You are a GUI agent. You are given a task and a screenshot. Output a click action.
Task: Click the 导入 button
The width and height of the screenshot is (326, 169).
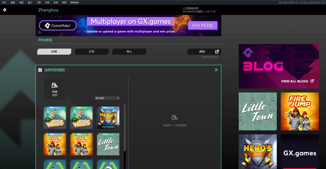click(129, 52)
